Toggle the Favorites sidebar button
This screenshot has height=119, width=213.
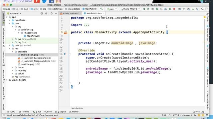click(4, 93)
